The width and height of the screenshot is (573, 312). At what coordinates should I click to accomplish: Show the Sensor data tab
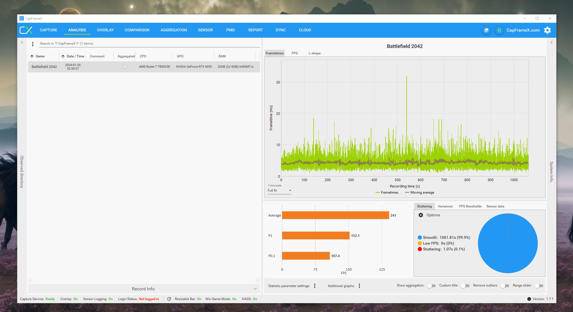495,206
